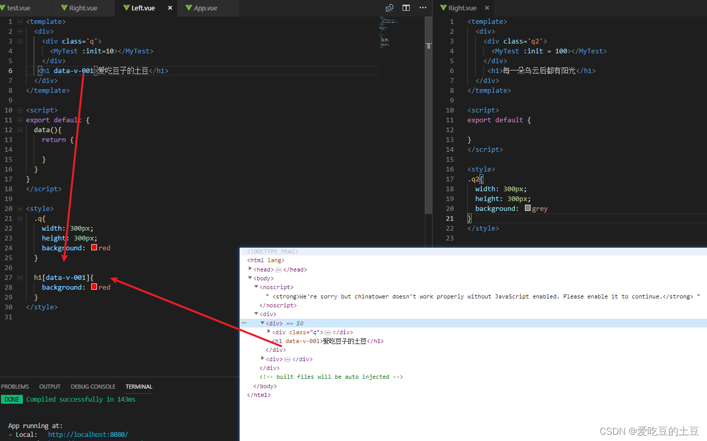
Task: Click h1 每一朵乌云后都有阳光 line in Right.vue
Action: point(542,71)
